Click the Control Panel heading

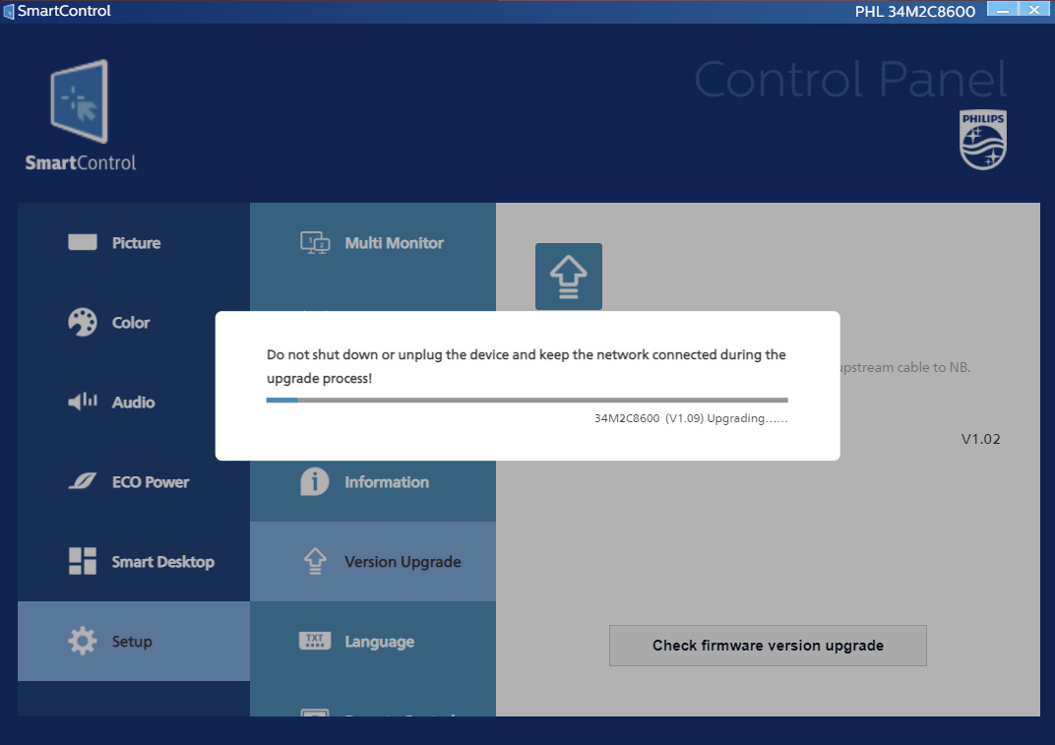point(850,80)
